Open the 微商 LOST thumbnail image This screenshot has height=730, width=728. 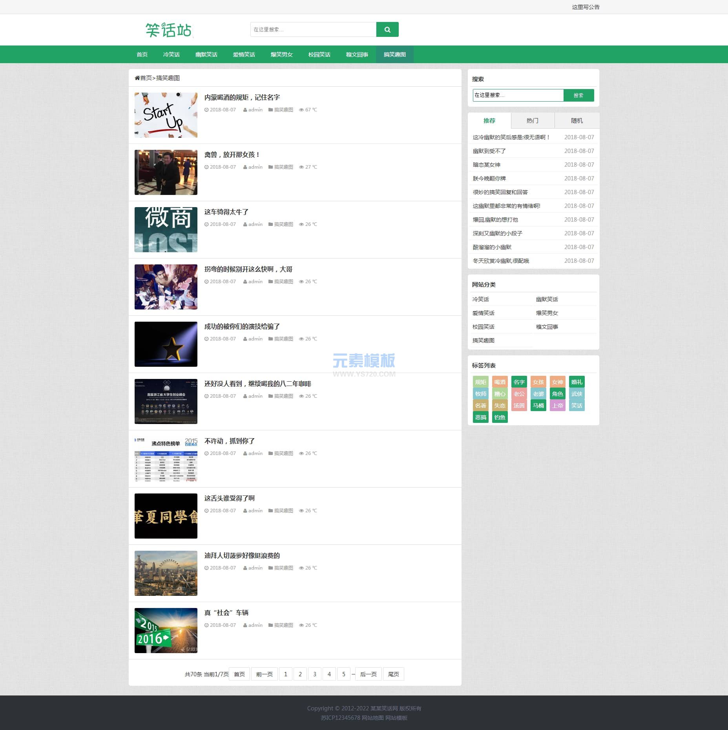pyautogui.click(x=166, y=229)
